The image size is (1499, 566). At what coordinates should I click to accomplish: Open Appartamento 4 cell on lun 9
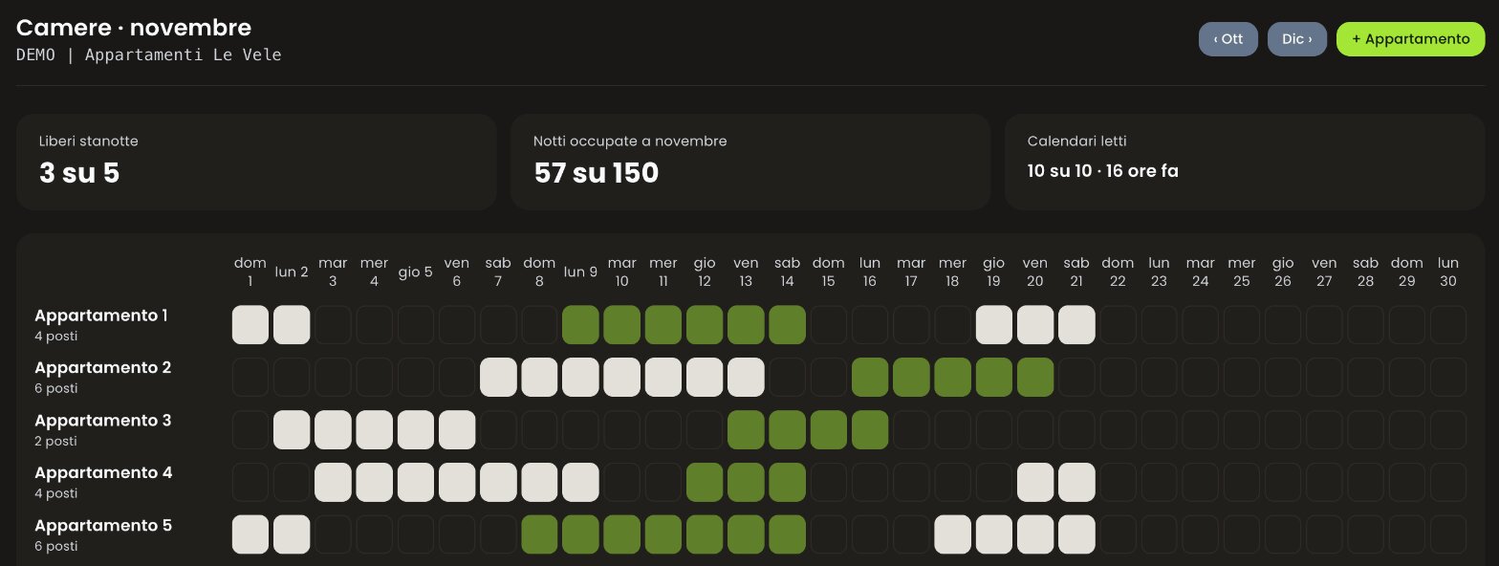pos(580,482)
